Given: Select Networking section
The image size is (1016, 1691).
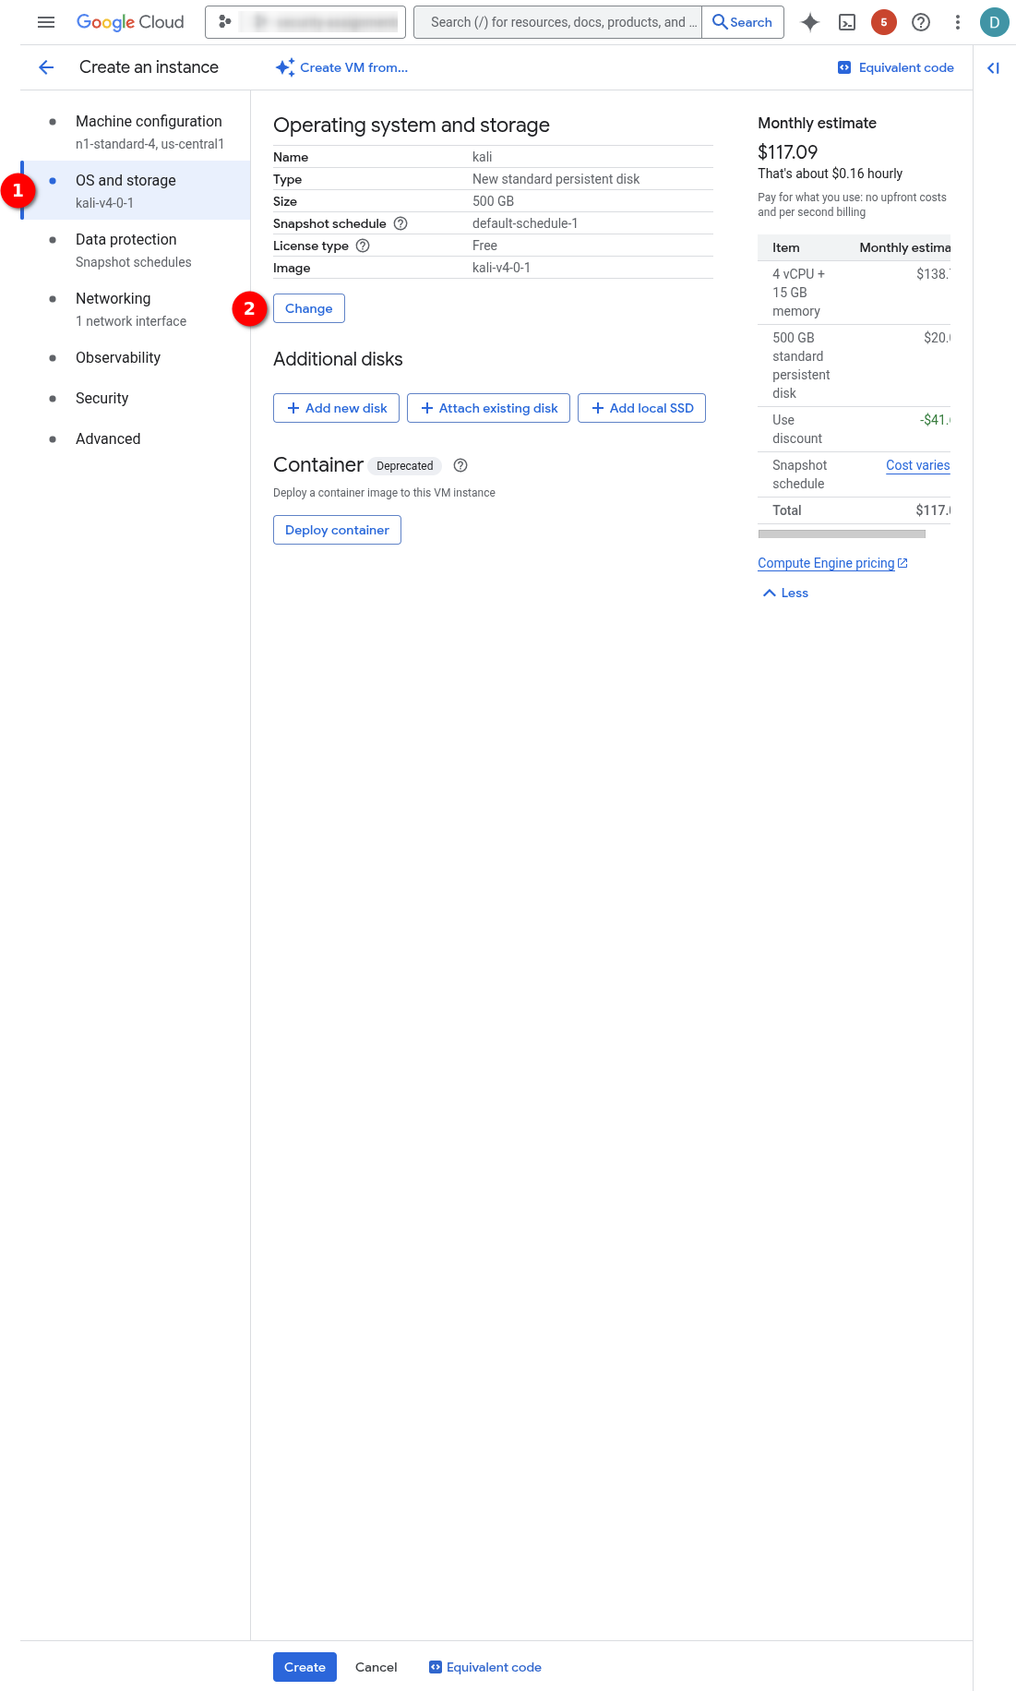Looking at the screenshot, I should coord(137,309).
